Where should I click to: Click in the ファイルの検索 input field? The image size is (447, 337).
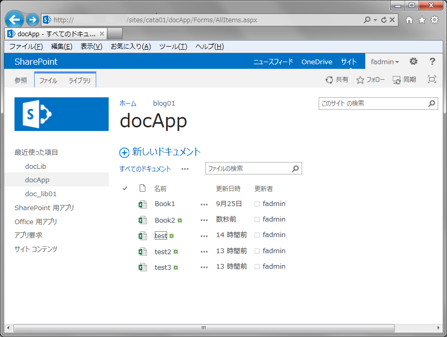pyautogui.click(x=247, y=169)
